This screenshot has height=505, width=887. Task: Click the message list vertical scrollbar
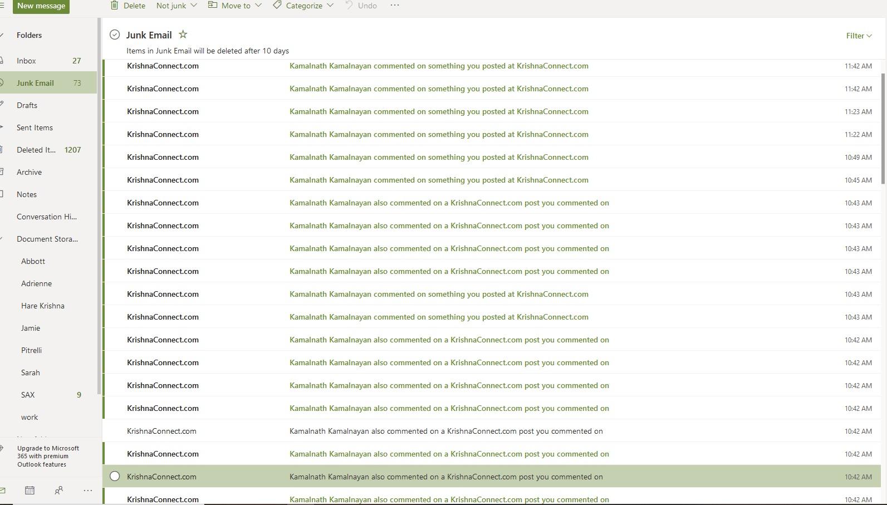(883, 128)
